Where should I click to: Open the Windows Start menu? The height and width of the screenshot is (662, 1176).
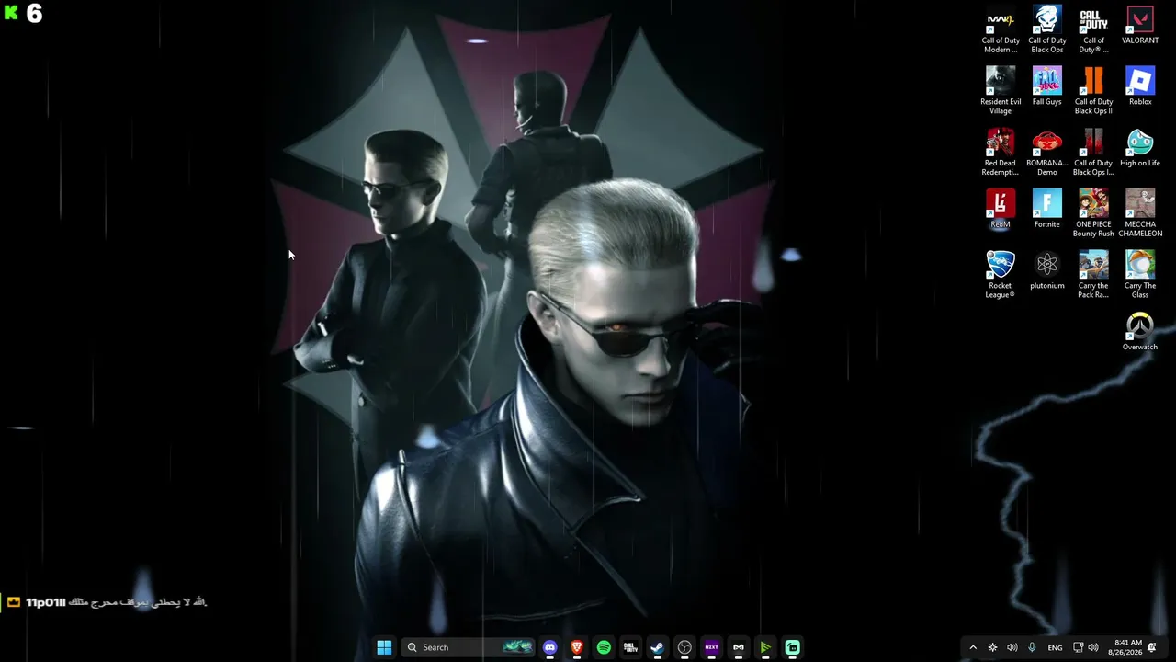pyautogui.click(x=384, y=647)
